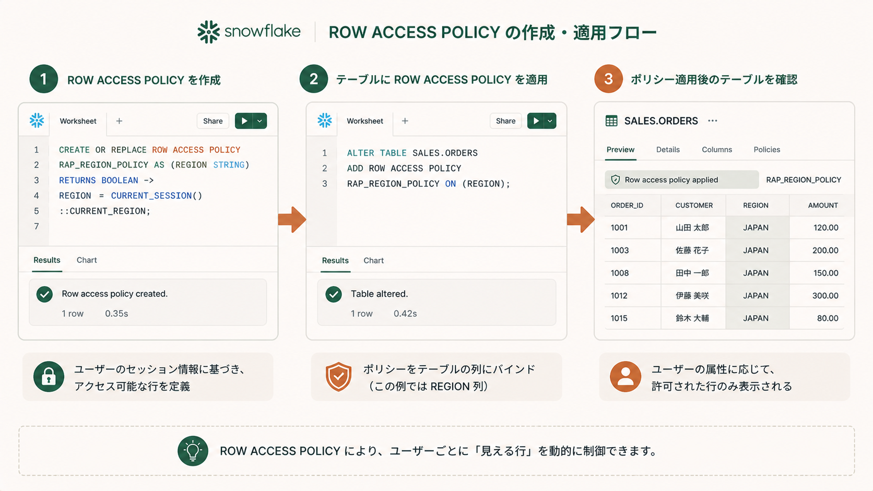
Task: Switch to Policies tab of SALES.ORDERS
Action: click(x=766, y=150)
